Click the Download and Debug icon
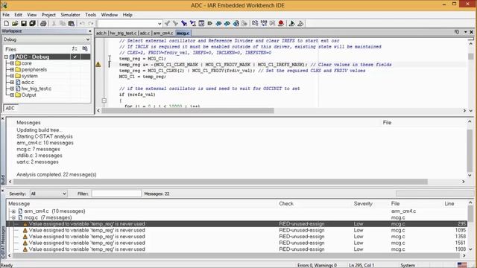477x268 pixels. [291, 23]
